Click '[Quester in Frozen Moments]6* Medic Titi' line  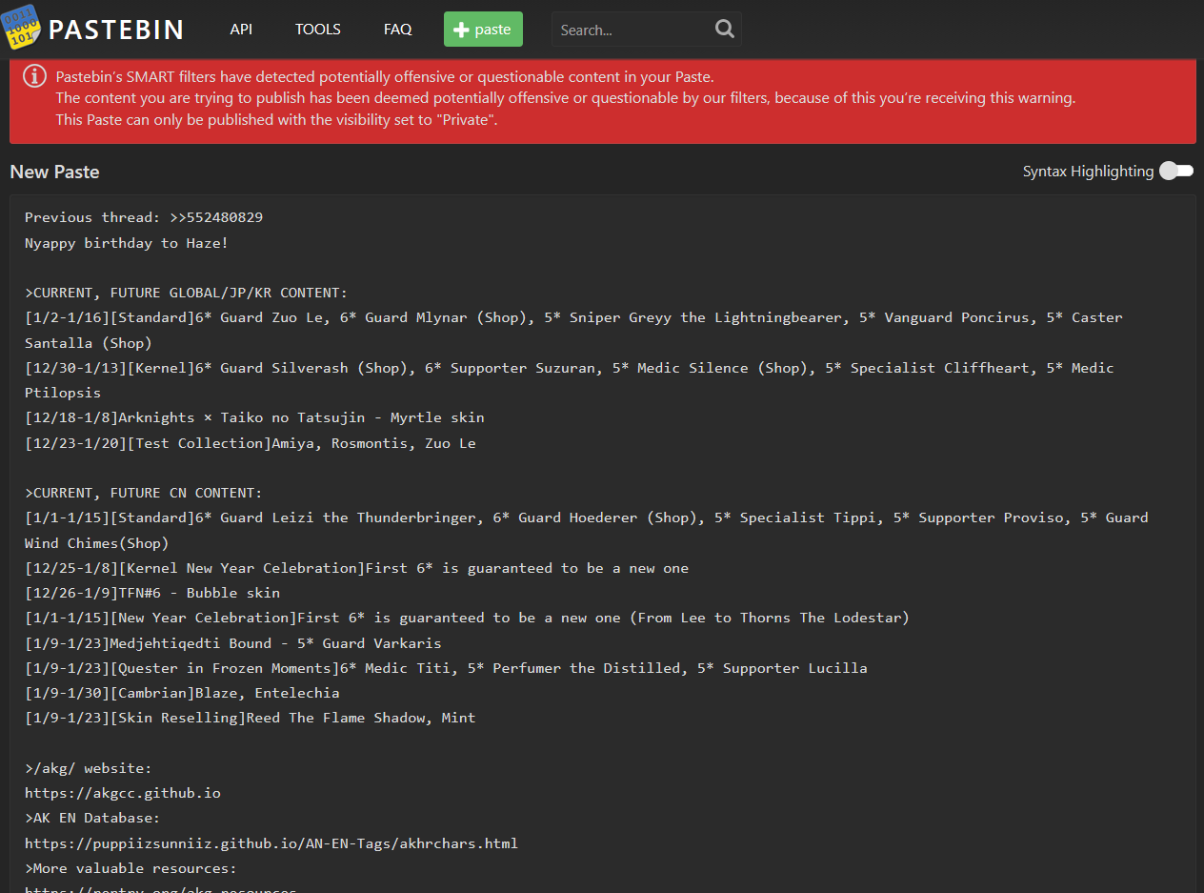pos(446,668)
